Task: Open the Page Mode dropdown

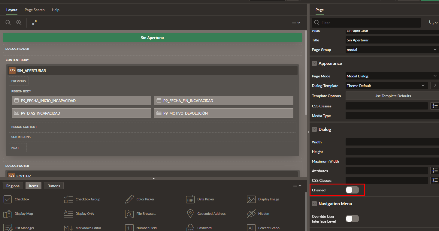Action: pos(392,76)
